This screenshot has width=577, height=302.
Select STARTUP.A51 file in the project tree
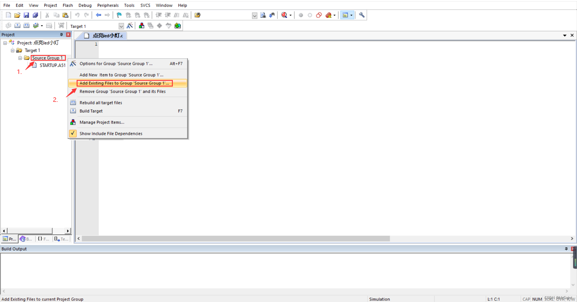point(52,65)
